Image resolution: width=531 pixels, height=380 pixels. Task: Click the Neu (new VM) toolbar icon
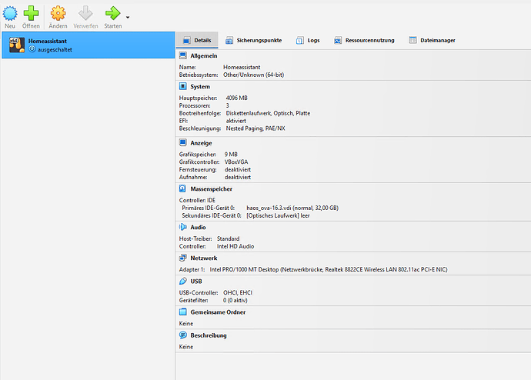click(x=10, y=14)
